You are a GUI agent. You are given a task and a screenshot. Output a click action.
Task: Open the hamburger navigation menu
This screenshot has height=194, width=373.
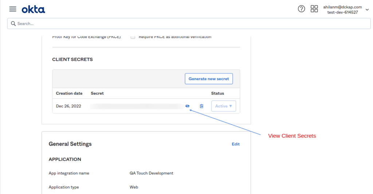(x=13, y=9)
